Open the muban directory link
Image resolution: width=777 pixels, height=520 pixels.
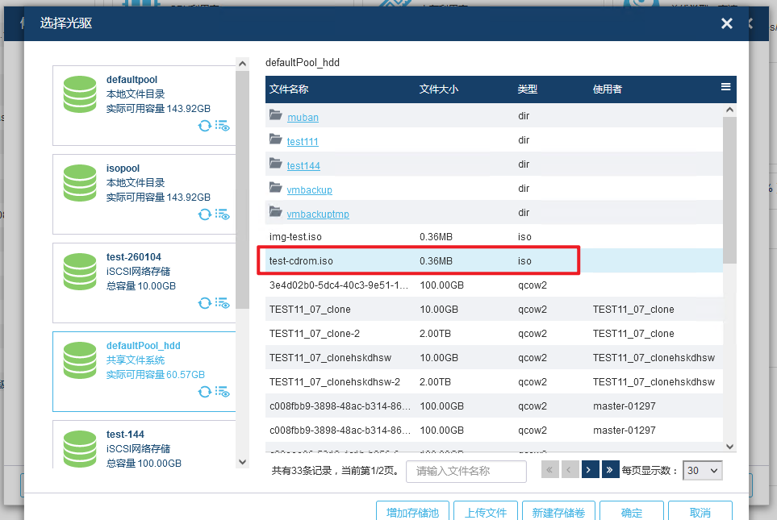click(x=303, y=118)
